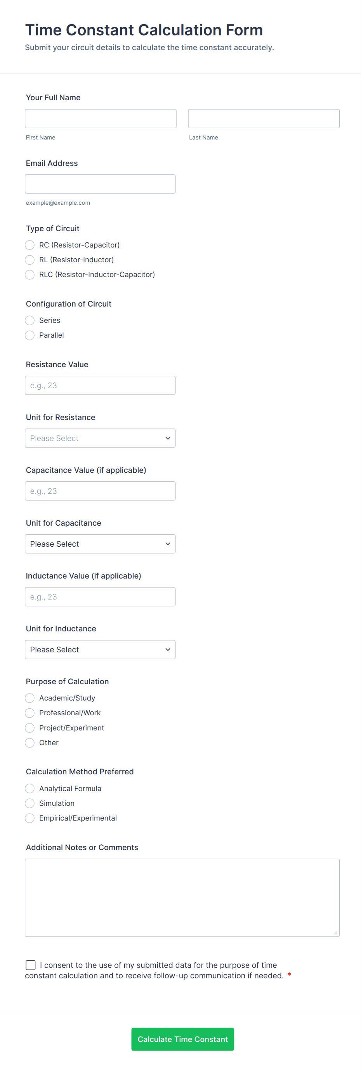Select Series circuit configuration
Screen dimensions: 361x1070
click(x=30, y=320)
